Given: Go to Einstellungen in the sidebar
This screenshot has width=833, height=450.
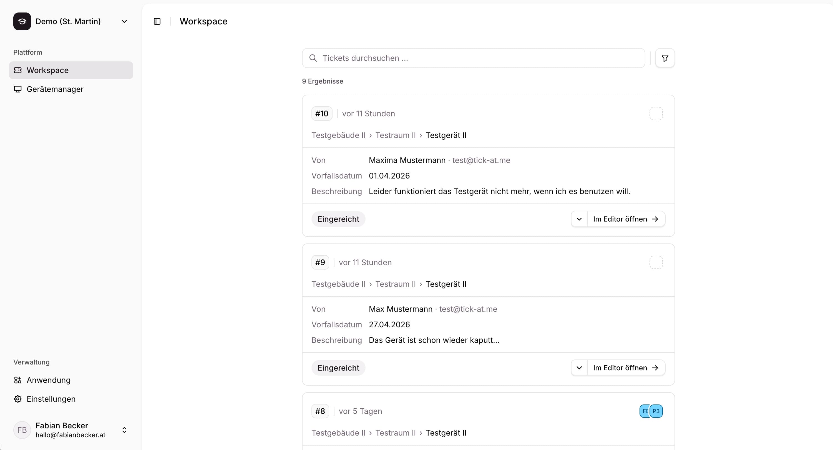Looking at the screenshot, I should [51, 399].
